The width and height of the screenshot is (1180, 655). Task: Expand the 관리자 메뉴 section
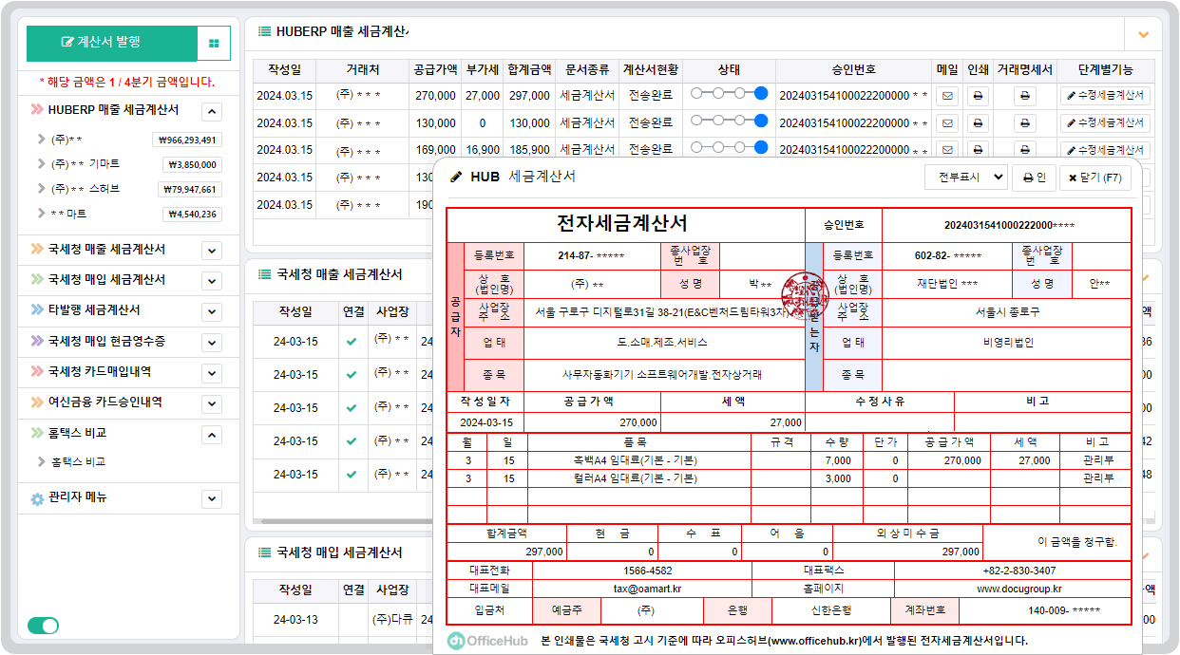213,499
